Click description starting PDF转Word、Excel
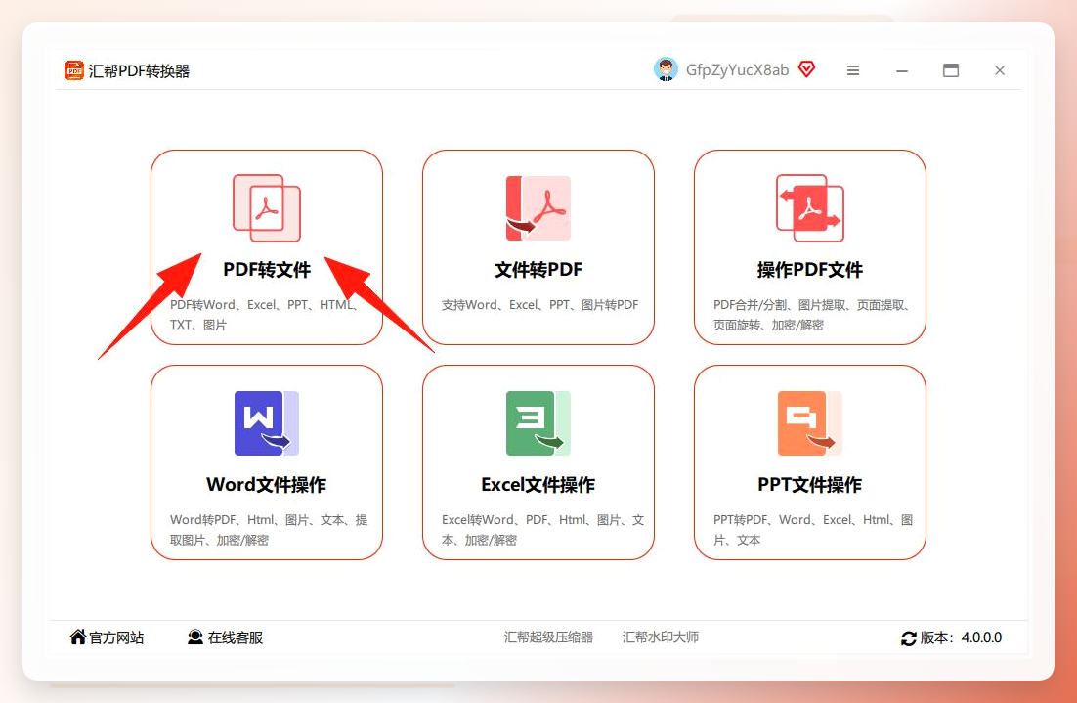 coord(264,315)
